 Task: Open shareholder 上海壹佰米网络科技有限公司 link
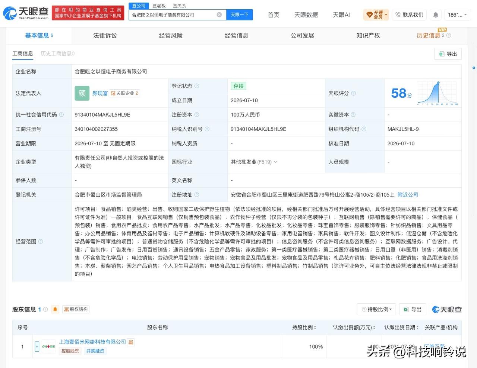pyautogui.click(x=92, y=342)
